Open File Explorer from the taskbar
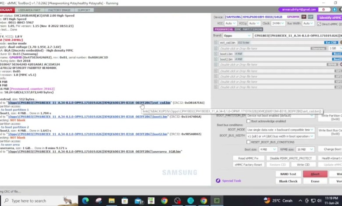 click(111, 201)
